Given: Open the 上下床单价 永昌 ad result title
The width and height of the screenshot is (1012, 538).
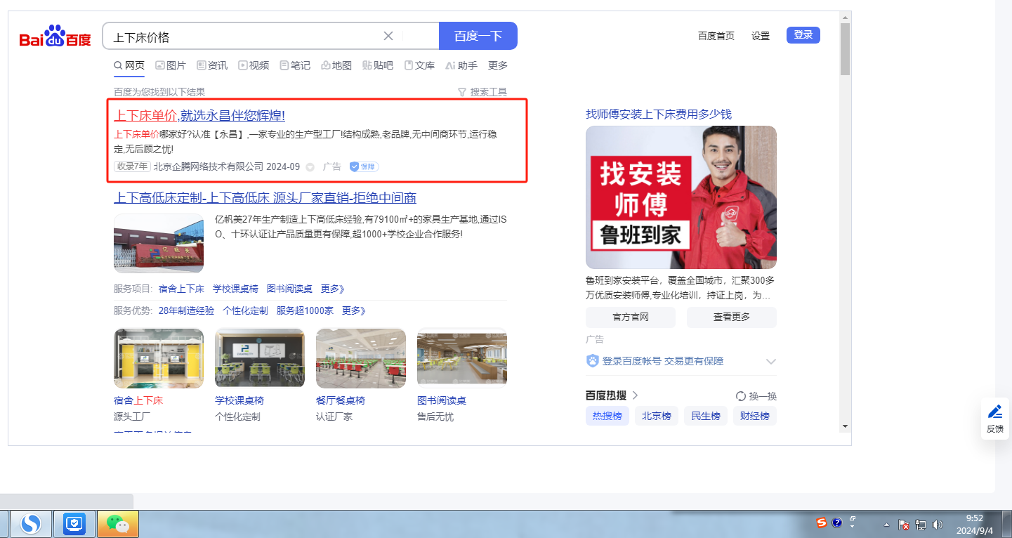Looking at the screenshot, I should point(199,115).
